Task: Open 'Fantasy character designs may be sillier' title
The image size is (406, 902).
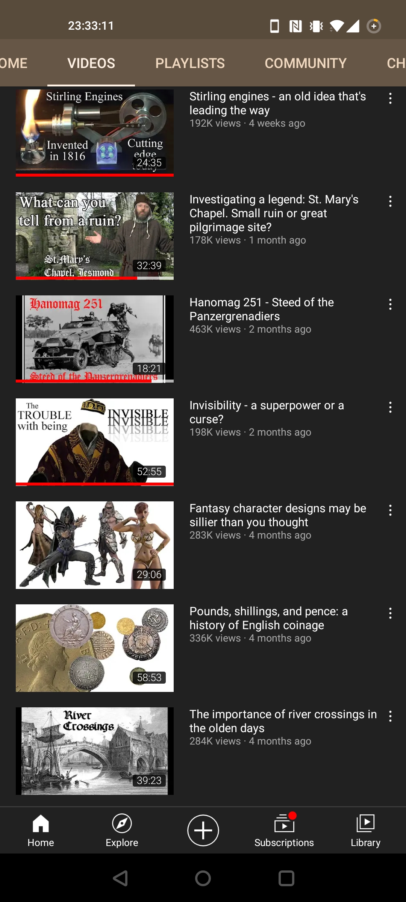Action: 277,515
